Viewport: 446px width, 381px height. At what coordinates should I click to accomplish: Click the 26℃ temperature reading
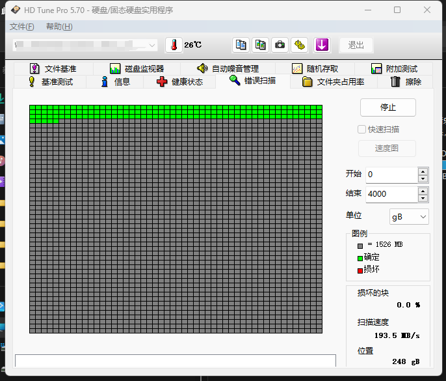[193, 45]
